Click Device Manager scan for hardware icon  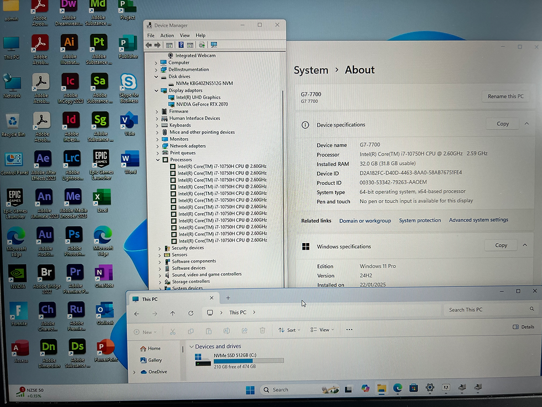click(214, 45)
